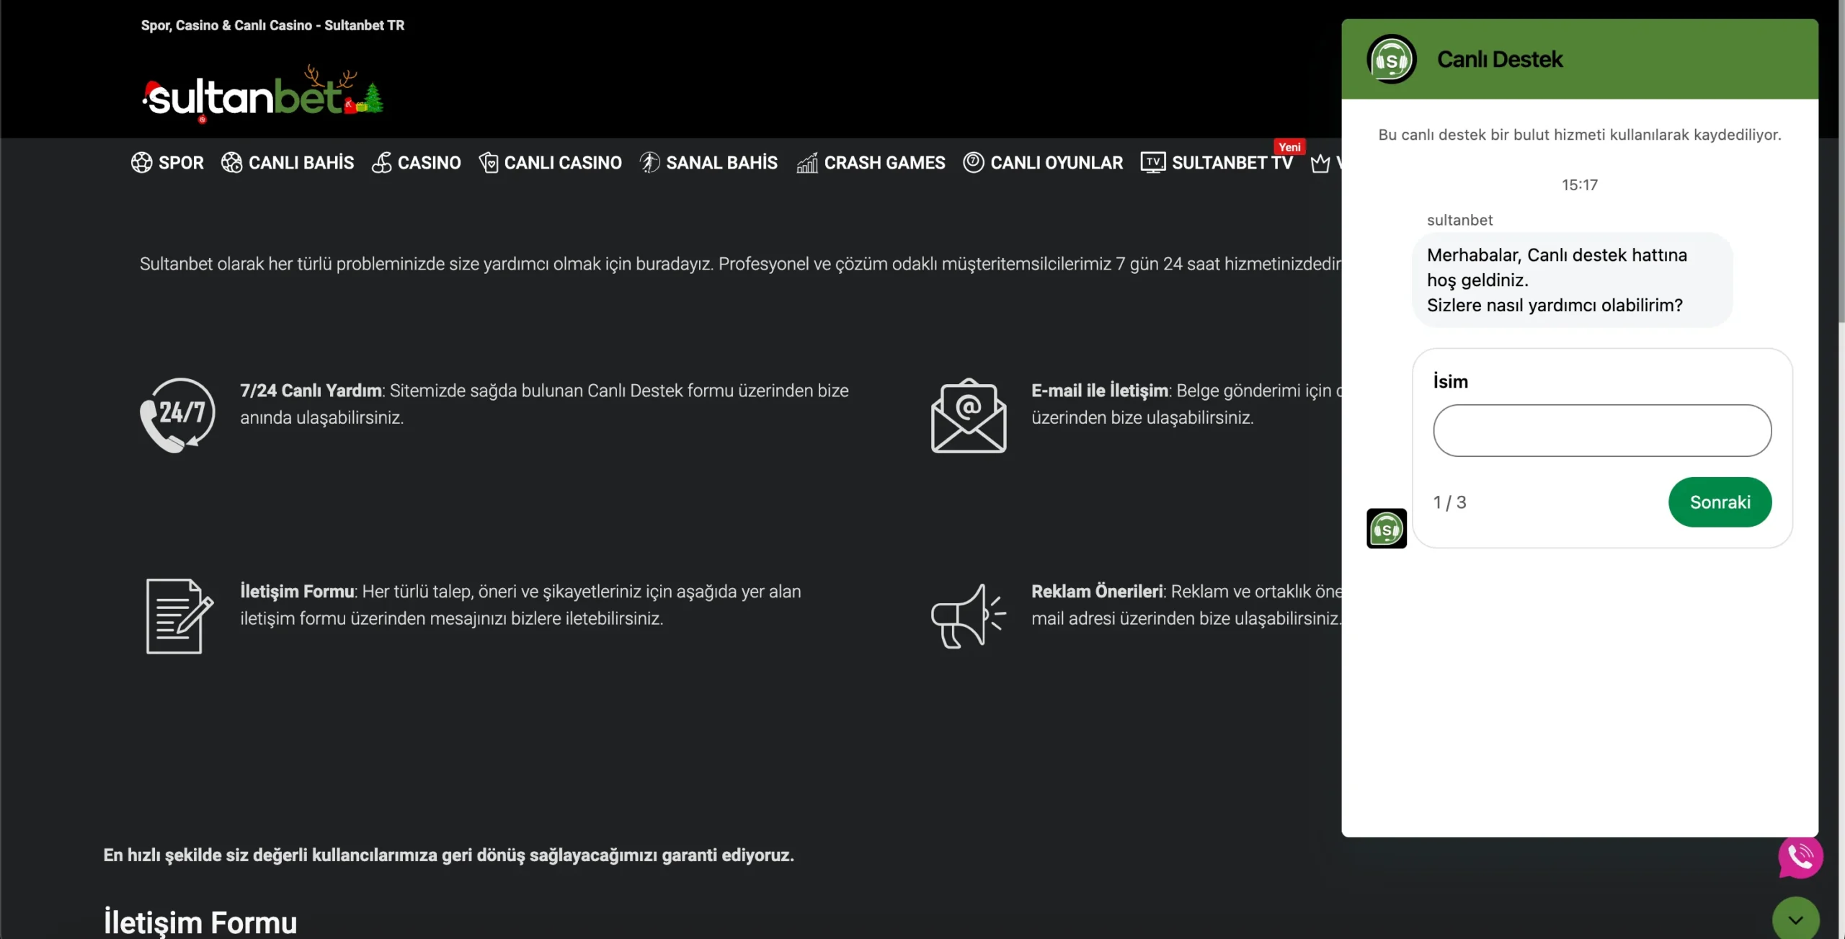
Task: Click the '7/24 Canlı Yardım' text
Action: [311, 391]
